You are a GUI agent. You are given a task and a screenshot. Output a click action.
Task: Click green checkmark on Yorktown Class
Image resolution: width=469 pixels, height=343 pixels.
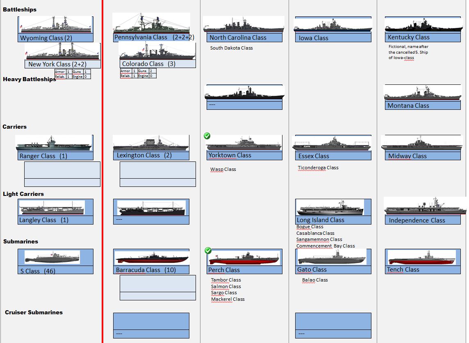click(x=207, y=136)
